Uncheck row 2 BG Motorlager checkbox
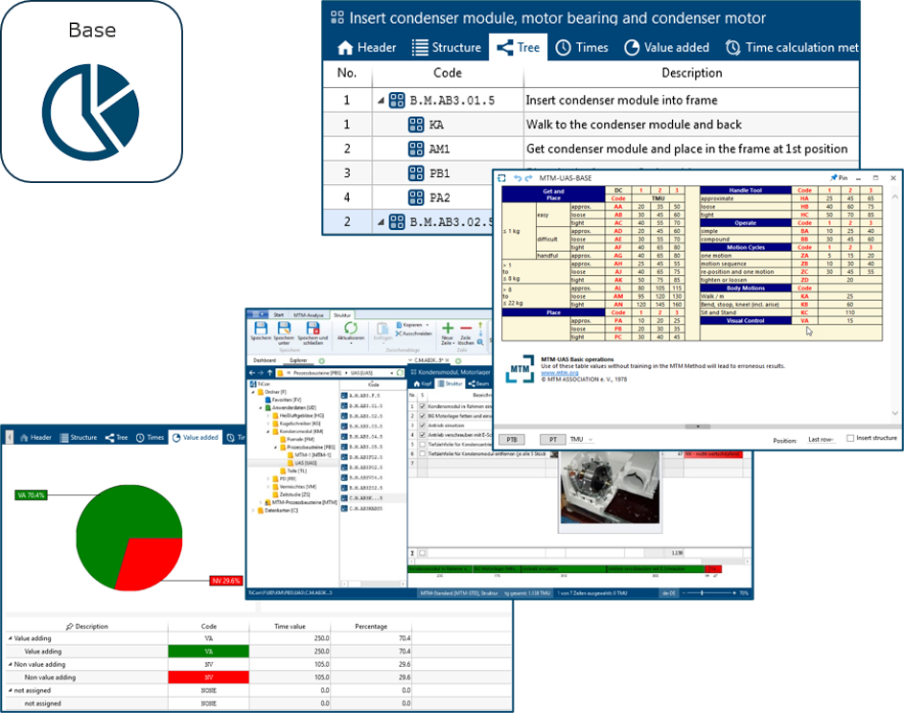The image size is (904, 713). [423, 416]
